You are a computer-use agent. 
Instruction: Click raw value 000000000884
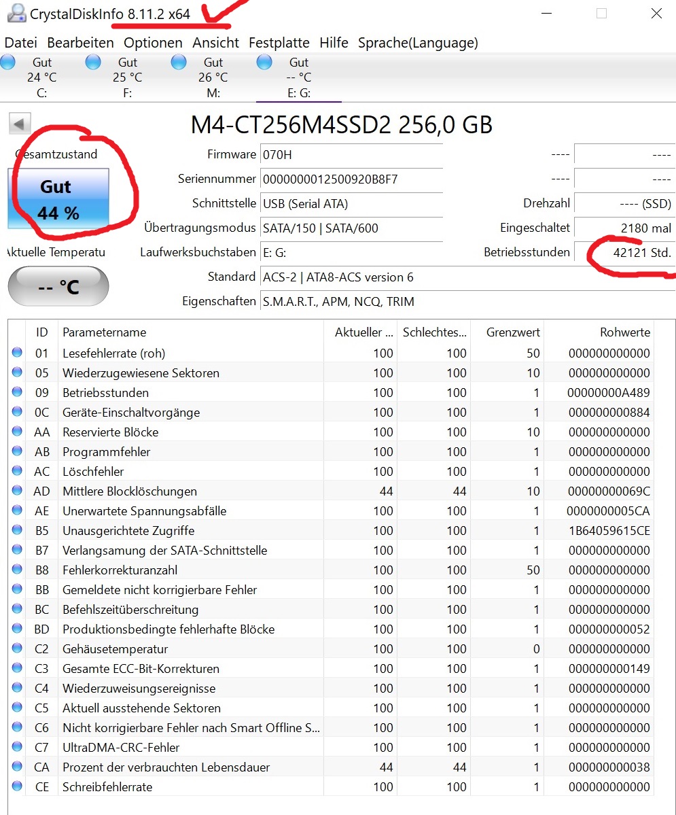click(x=609, y=412)
